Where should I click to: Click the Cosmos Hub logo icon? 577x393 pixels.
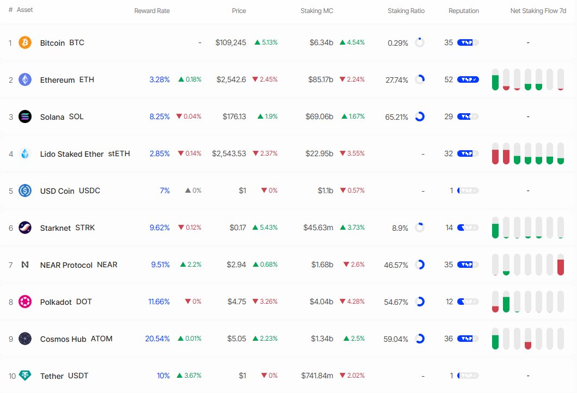25,339
